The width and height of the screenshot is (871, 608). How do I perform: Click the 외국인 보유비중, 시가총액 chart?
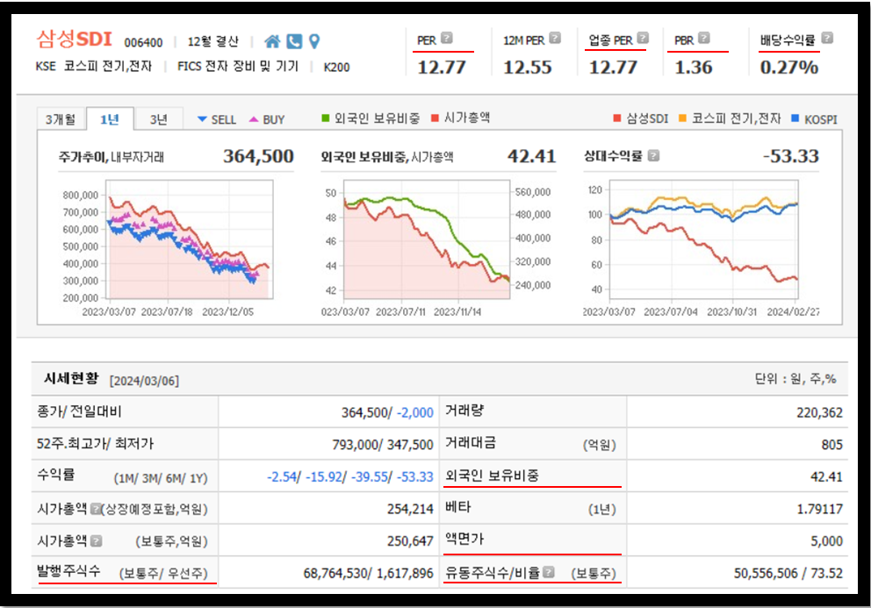coord(427,240)
